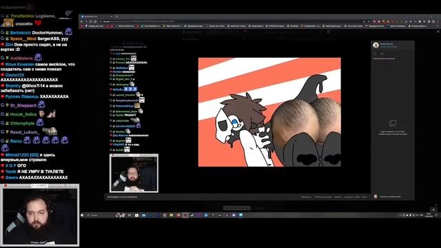Select chat username 'Misha21220 [GD]'
The height and width of the screenshot is (248, 441).
coord(22,155)
